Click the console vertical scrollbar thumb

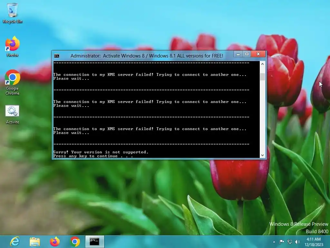coord(262,77)
